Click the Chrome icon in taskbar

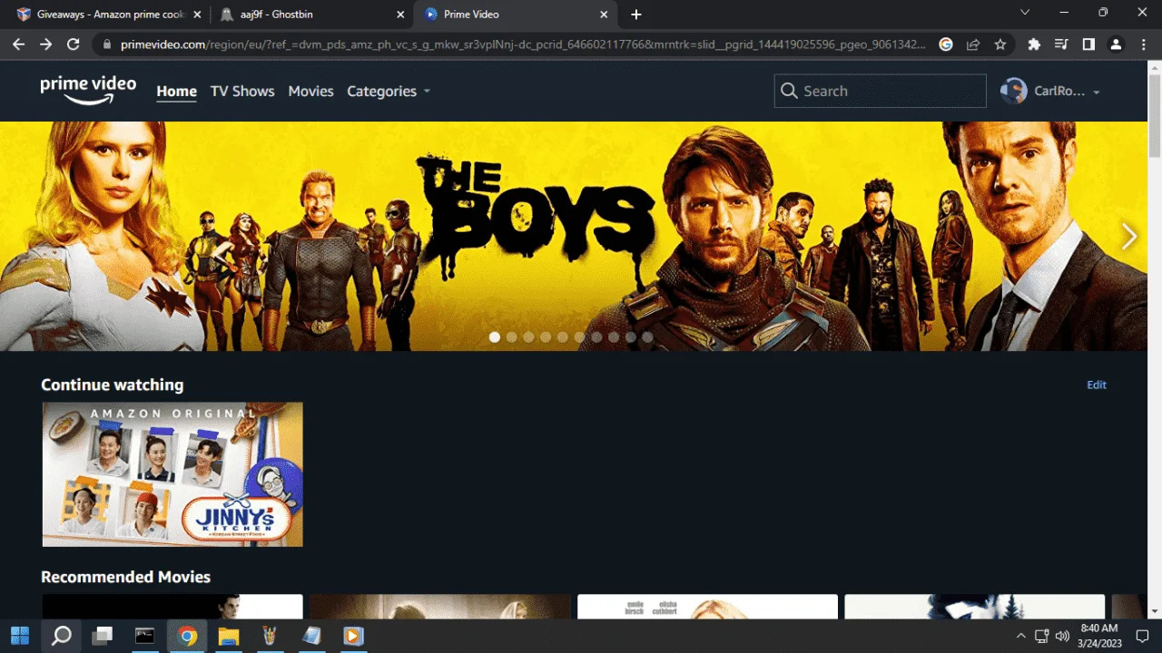point(187,636)
